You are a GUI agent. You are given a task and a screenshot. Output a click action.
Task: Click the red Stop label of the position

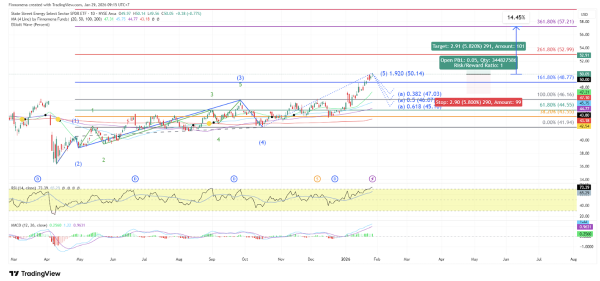click(x=477, y=101)
